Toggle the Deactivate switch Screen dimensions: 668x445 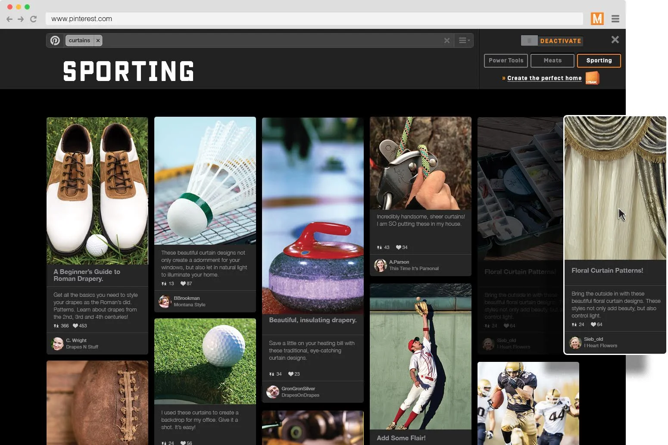552,41
